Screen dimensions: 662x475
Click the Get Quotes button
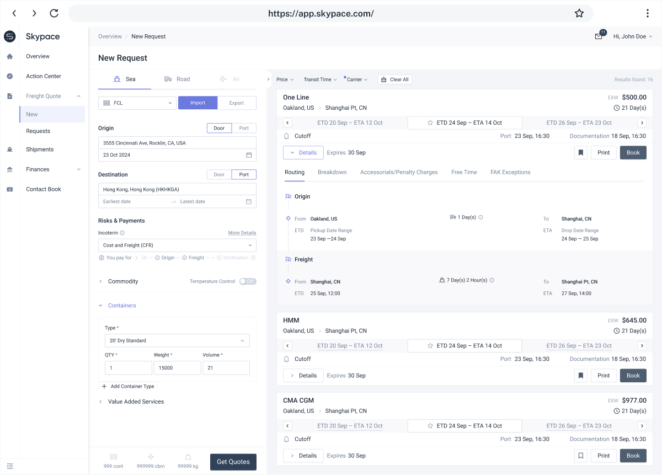click(x=233, y=462)
